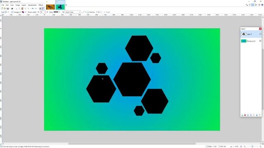Open the Adjustments menu

[32, 5]
